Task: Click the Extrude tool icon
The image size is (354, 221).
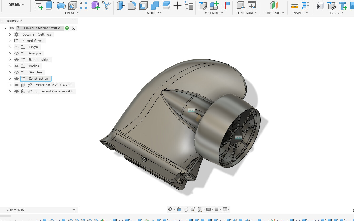Action: (x=50, y=6)
